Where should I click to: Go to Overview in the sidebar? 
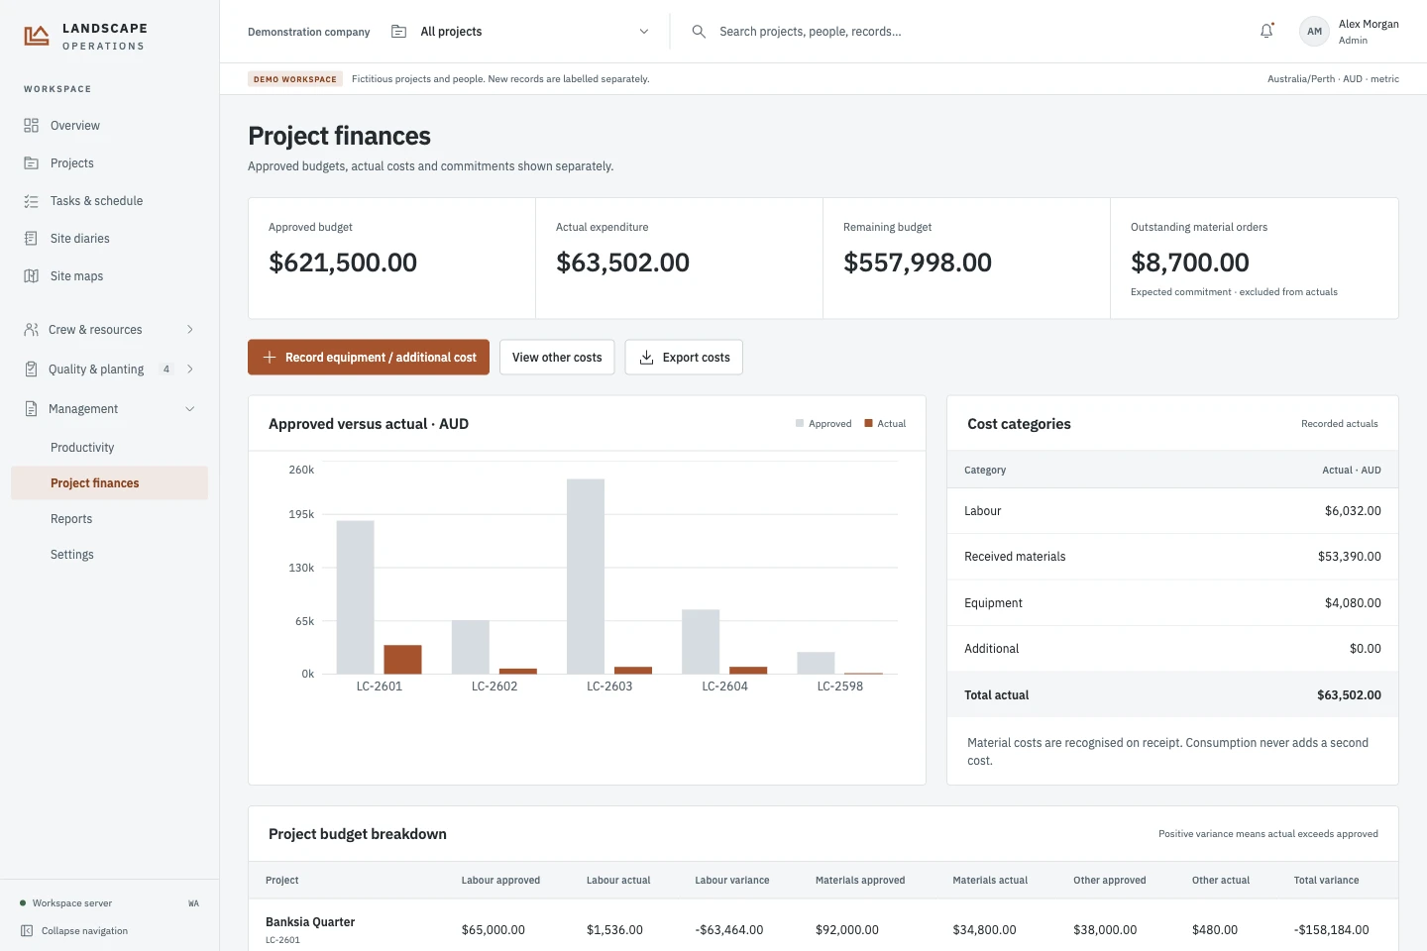[109, 126]
